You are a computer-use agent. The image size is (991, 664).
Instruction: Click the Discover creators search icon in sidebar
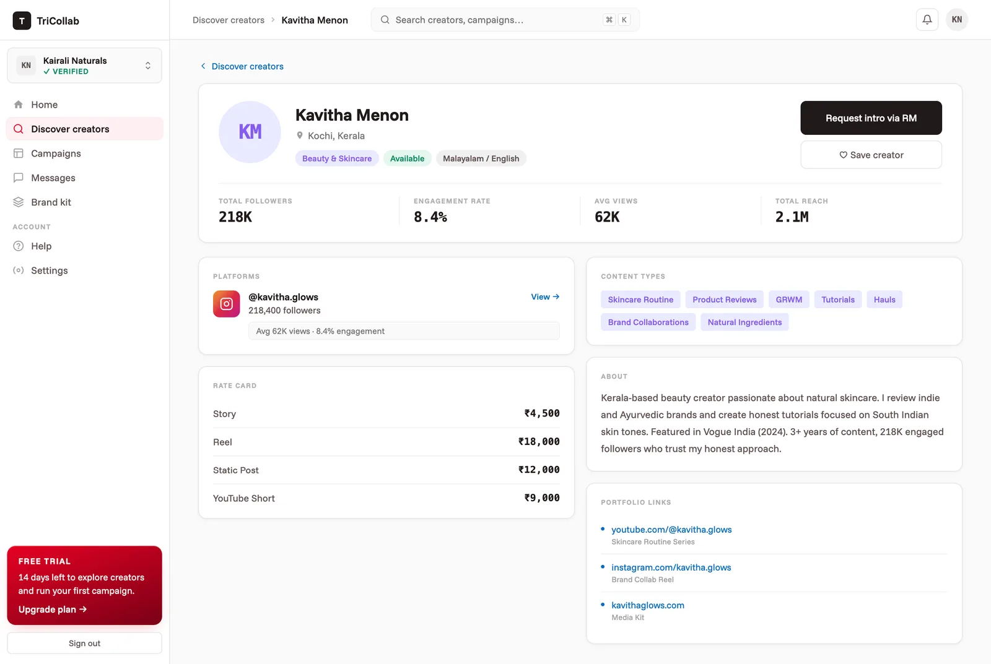[19, 129]
